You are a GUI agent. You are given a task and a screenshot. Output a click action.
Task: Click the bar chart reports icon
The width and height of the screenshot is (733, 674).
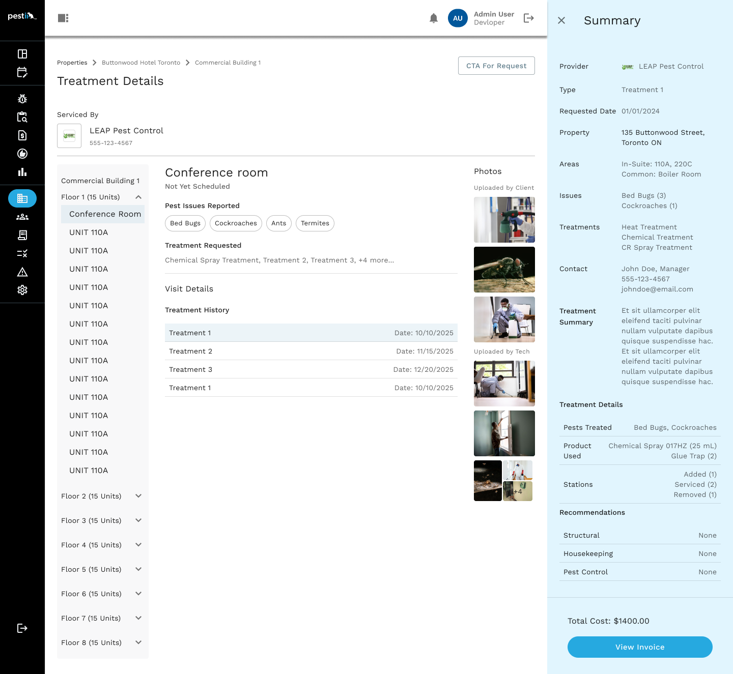(22, 172)
